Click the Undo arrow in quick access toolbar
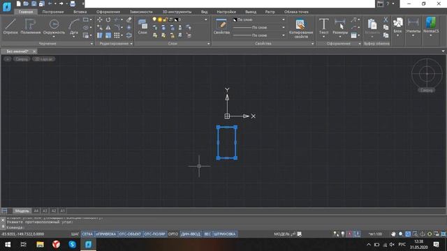447x251 pixels. click(x=50, y=3)
